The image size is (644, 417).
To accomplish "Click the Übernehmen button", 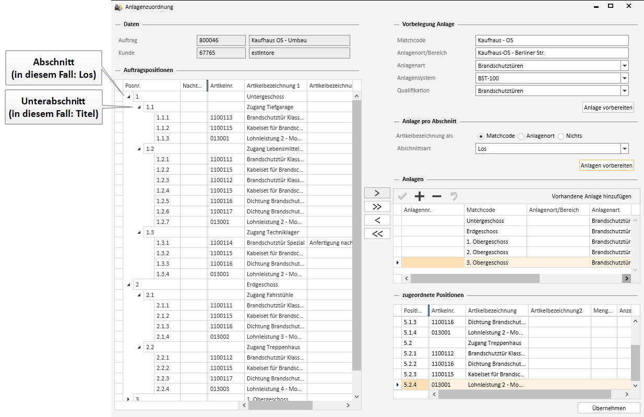I will click(609, 408).
